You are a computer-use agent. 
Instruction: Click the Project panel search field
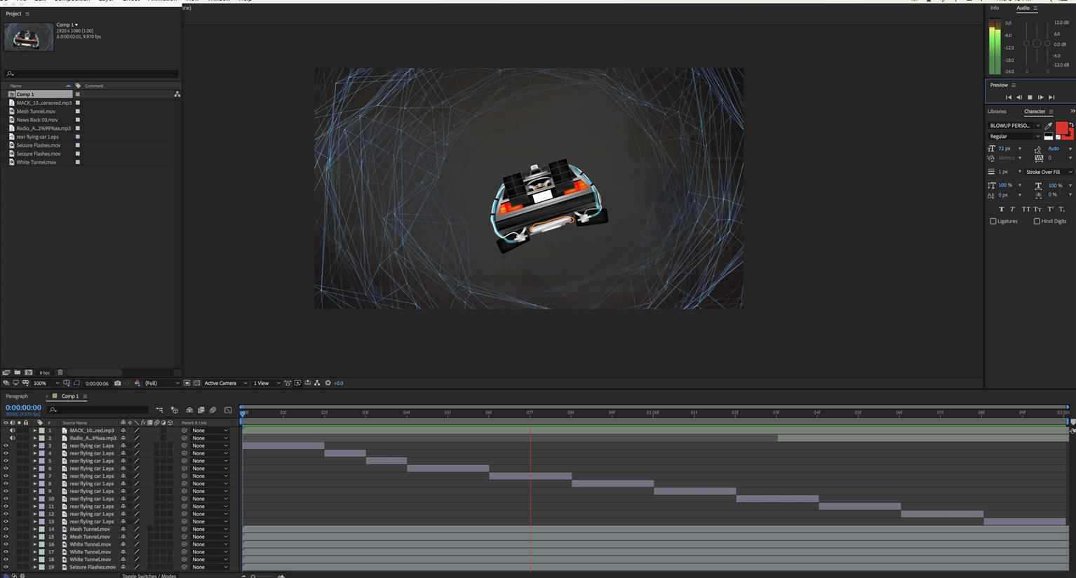click(x=91, y=74)
